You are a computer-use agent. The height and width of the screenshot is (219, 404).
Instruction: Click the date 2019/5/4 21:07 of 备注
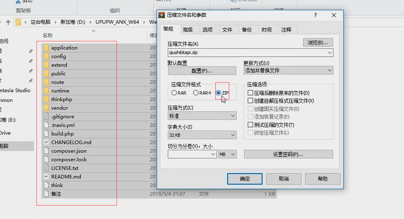[167, 194]
